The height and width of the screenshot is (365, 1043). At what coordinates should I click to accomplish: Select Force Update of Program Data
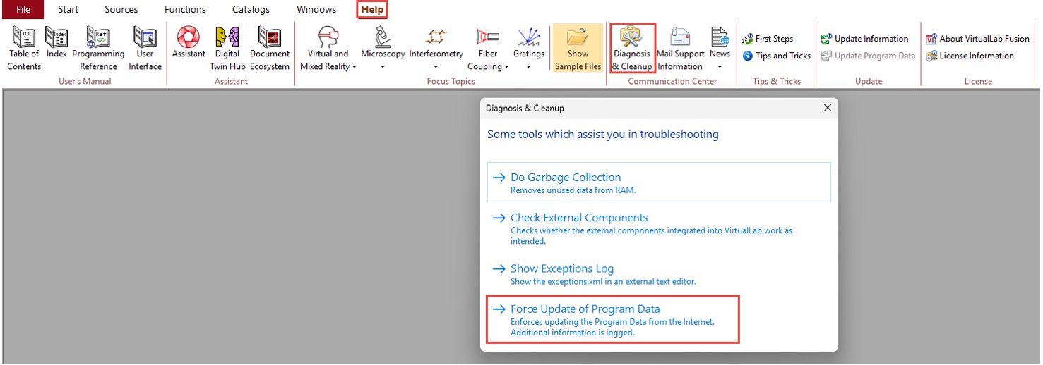click(585, 309)
